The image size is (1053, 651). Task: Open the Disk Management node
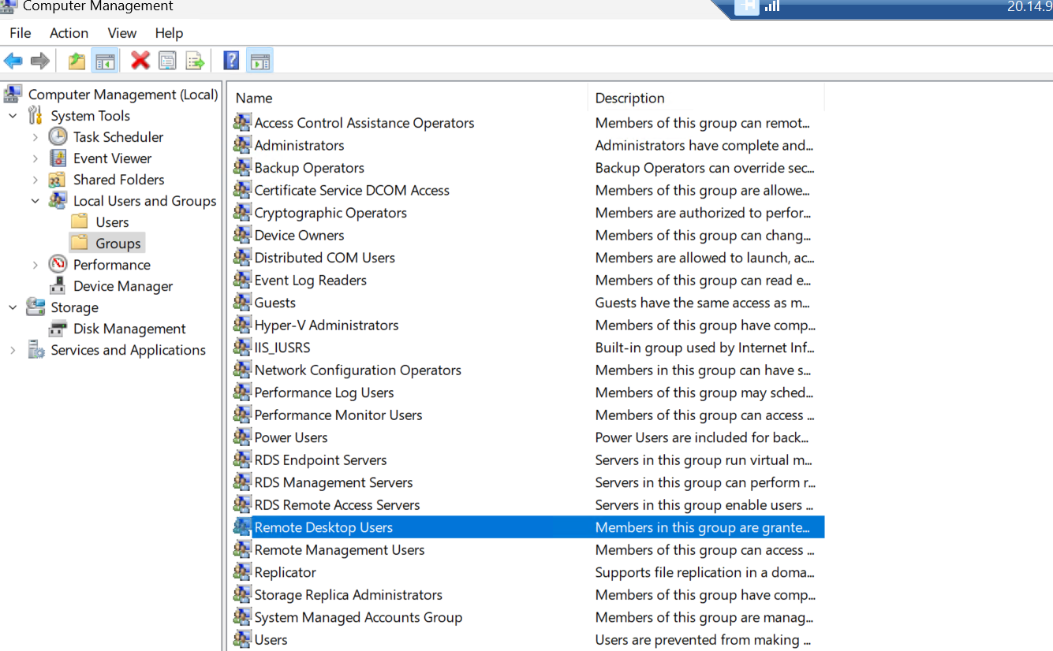(129, 328)
